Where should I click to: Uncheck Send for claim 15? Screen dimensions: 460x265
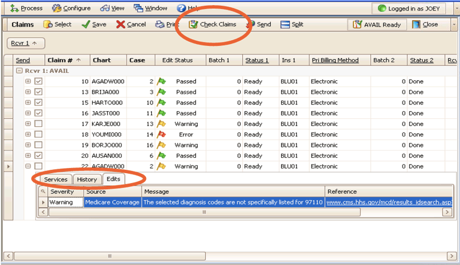[x=39, y=102]
